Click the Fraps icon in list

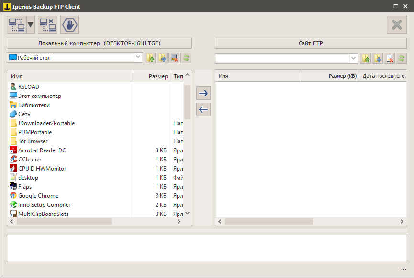(x=13, y=187)
